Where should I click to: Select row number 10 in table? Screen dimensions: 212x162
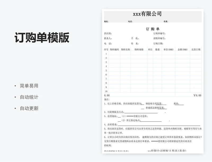106,91
